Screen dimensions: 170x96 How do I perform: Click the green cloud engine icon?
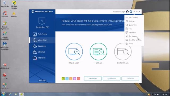(63, 78)
